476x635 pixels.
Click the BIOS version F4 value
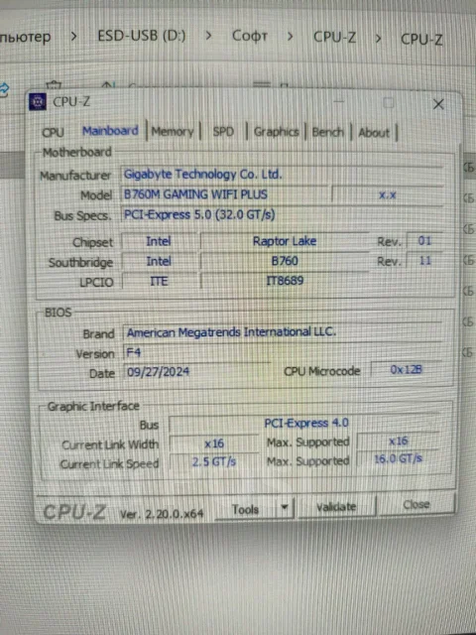196,353
